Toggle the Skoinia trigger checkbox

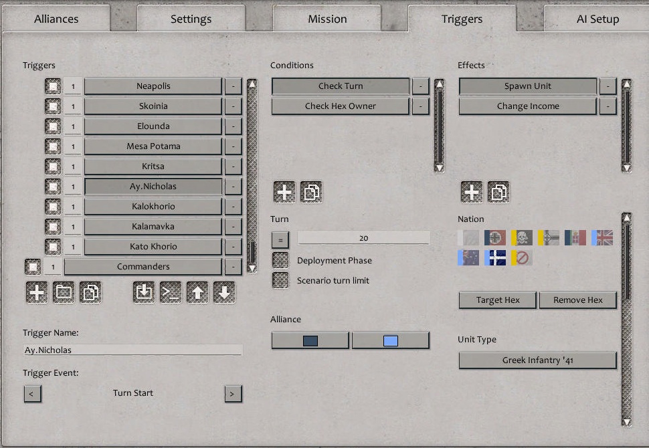[x=53, y=106]
